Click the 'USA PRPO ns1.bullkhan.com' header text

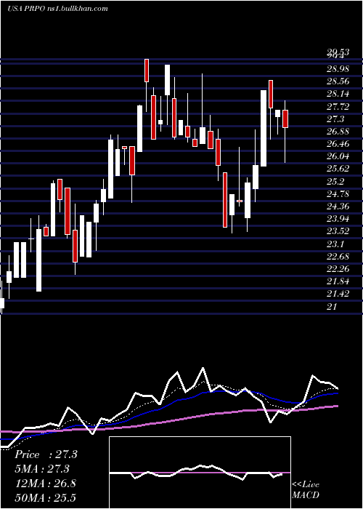(57, 9)
